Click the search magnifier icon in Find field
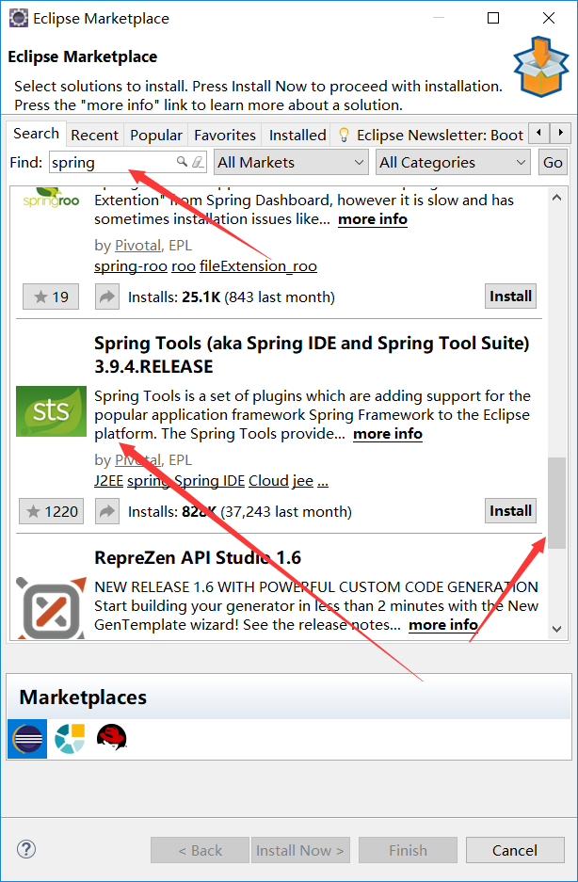The width and height of the screenshot is (578, 882). coord(182,162)
